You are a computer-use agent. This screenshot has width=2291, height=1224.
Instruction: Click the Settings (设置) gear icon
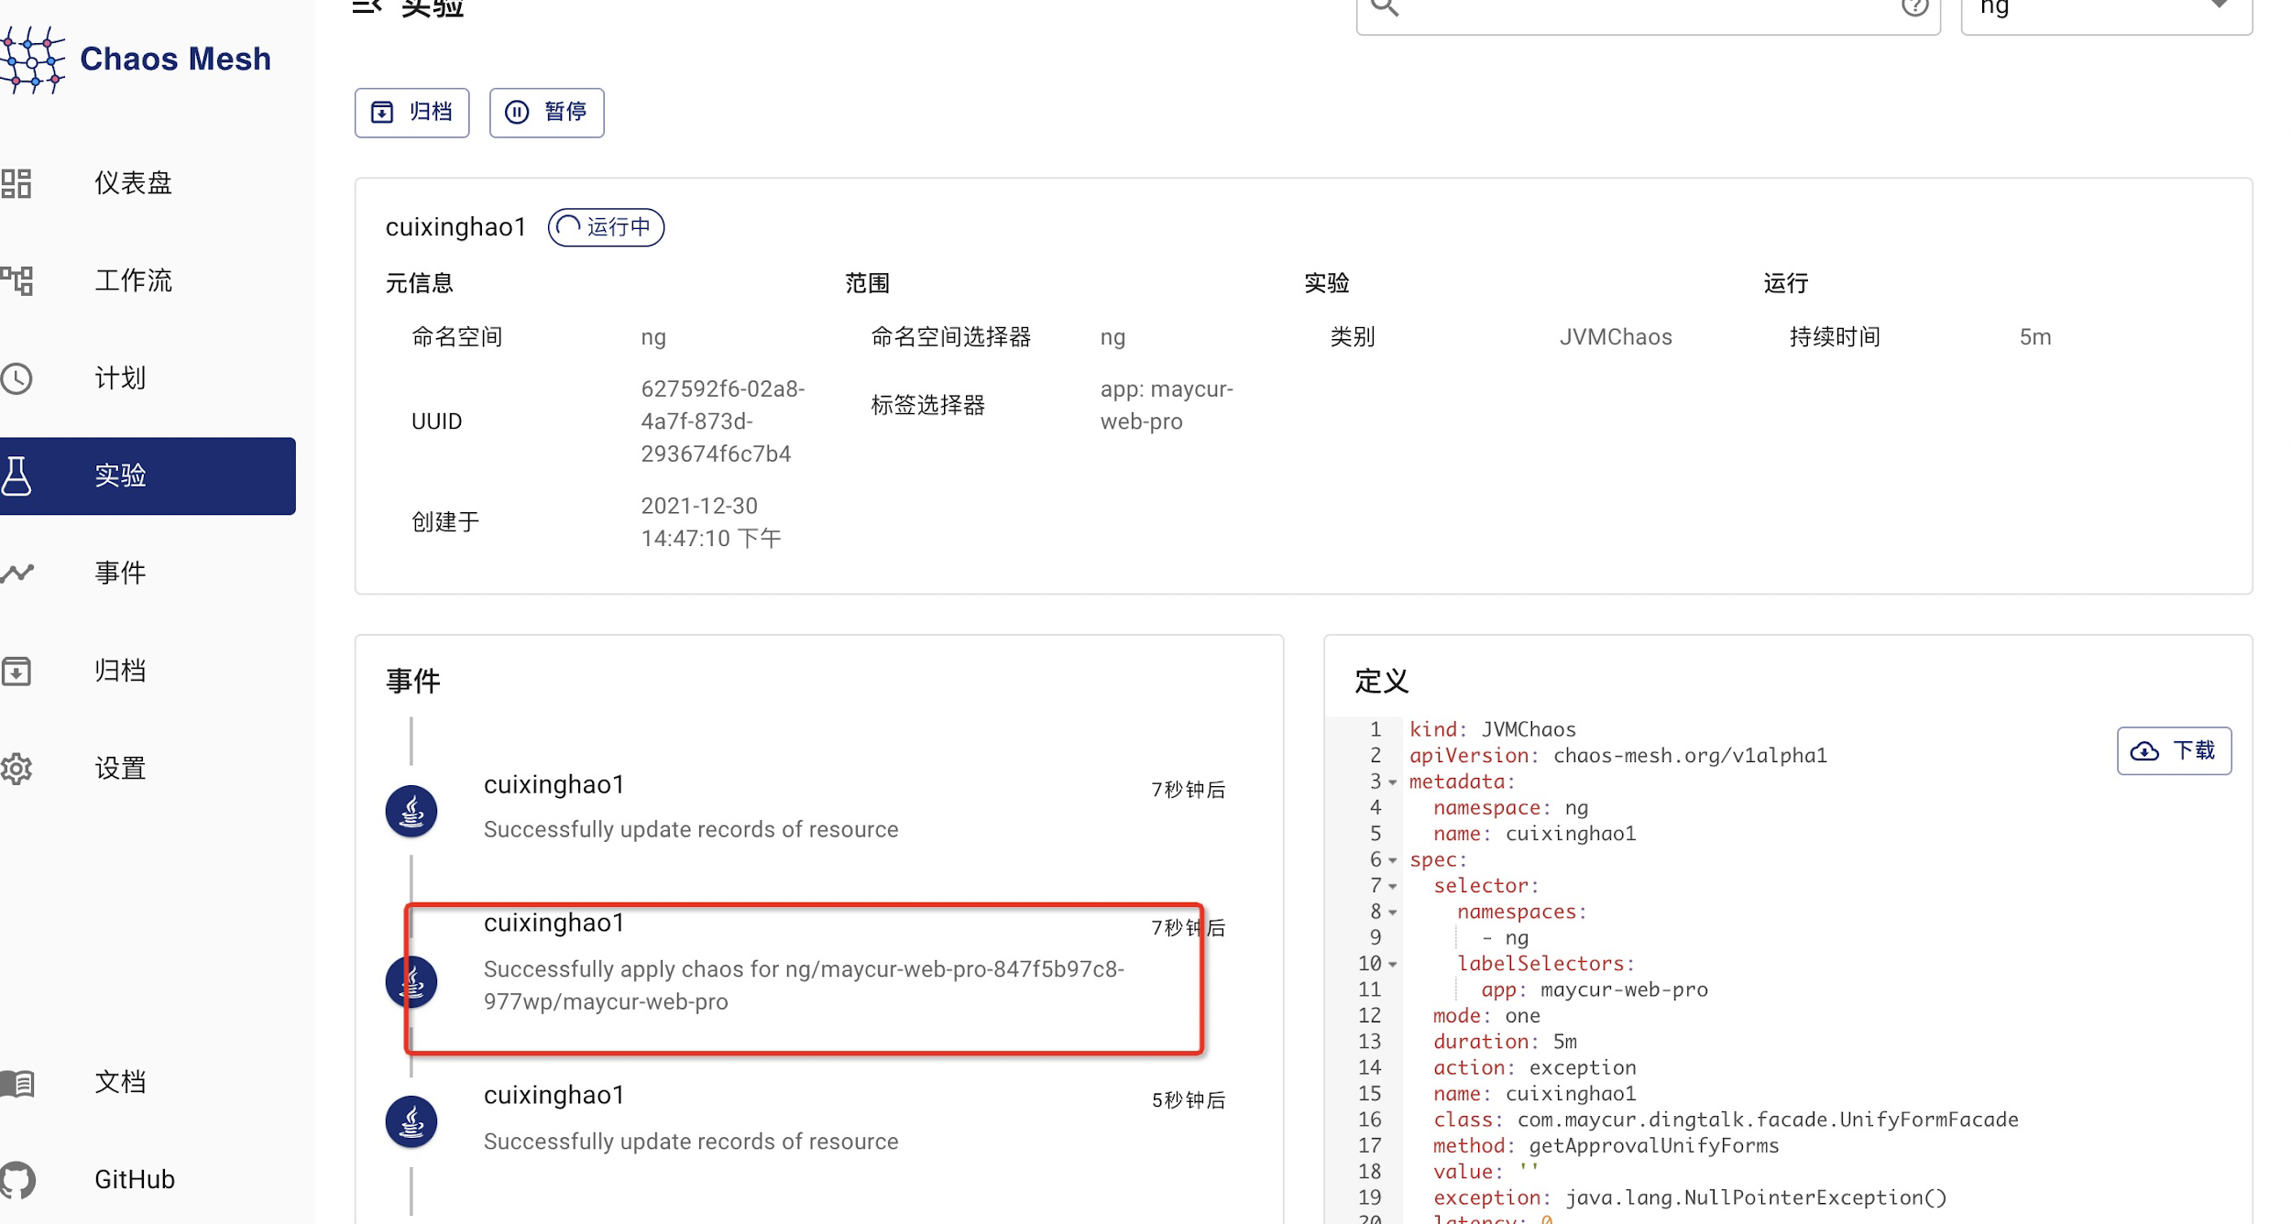(16, 769)
